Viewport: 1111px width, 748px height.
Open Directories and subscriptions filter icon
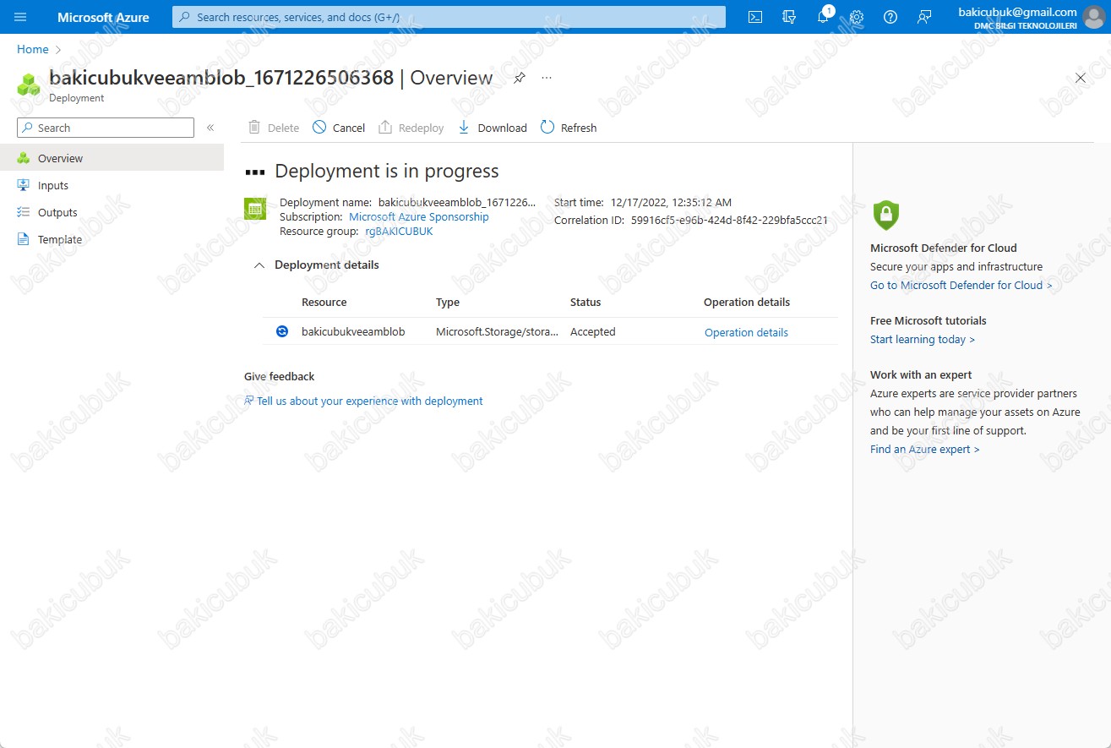click(789, 17)
